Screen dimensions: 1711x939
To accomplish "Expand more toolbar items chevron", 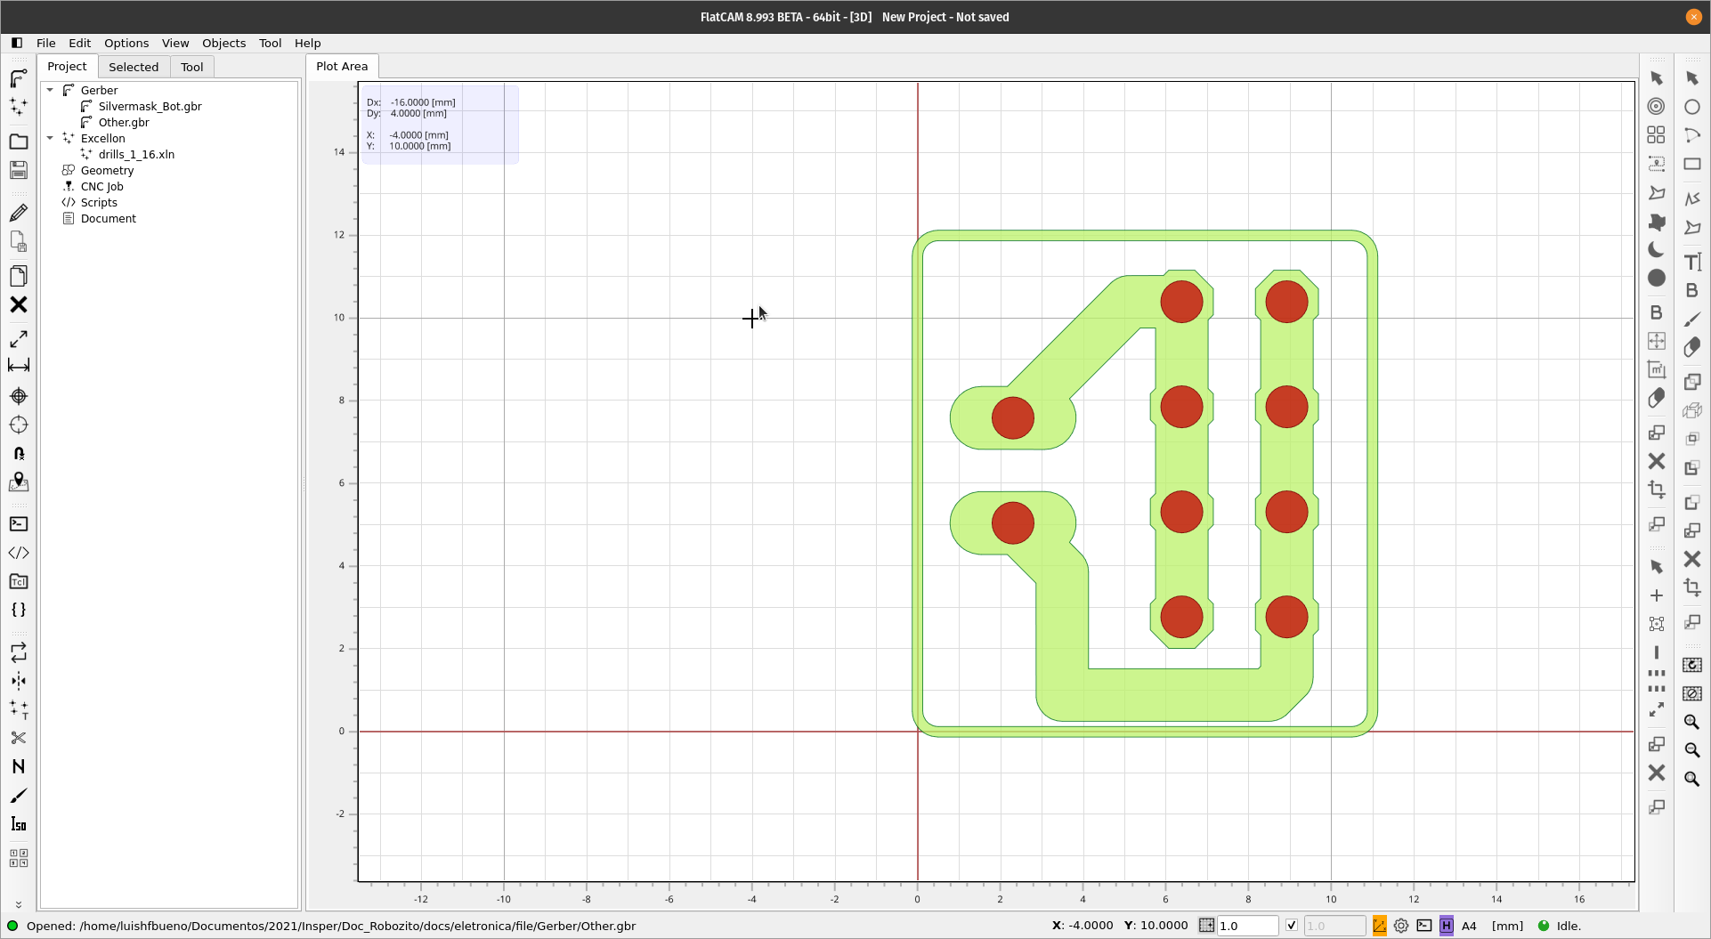I will [x=18, y=903].
